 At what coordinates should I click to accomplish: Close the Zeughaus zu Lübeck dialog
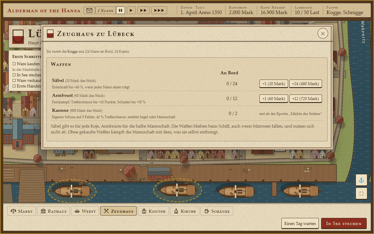(x=323, y=34)
